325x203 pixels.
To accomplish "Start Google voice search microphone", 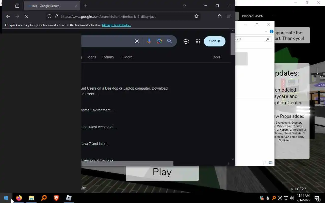I will (149, 41).
